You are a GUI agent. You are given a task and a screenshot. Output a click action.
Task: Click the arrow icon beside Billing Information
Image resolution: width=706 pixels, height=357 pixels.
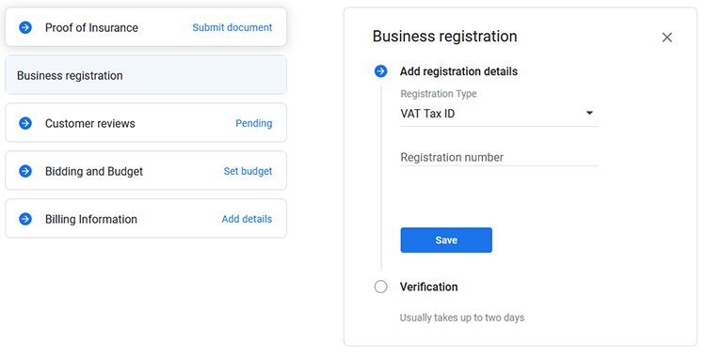[x=25, y=219]
